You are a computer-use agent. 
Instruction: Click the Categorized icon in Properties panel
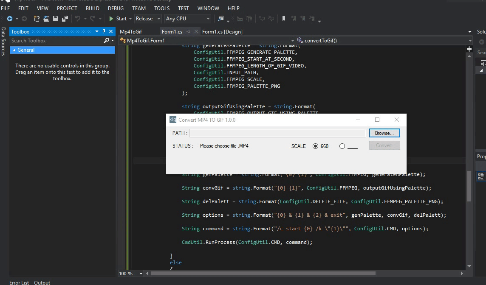[x=481, y=176]
